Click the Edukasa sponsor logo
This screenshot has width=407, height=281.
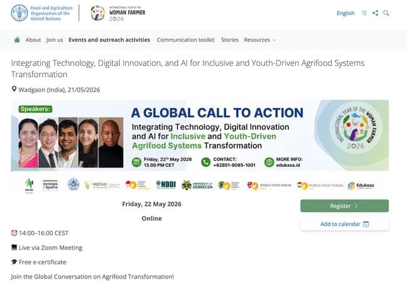(x=361, y=186)
